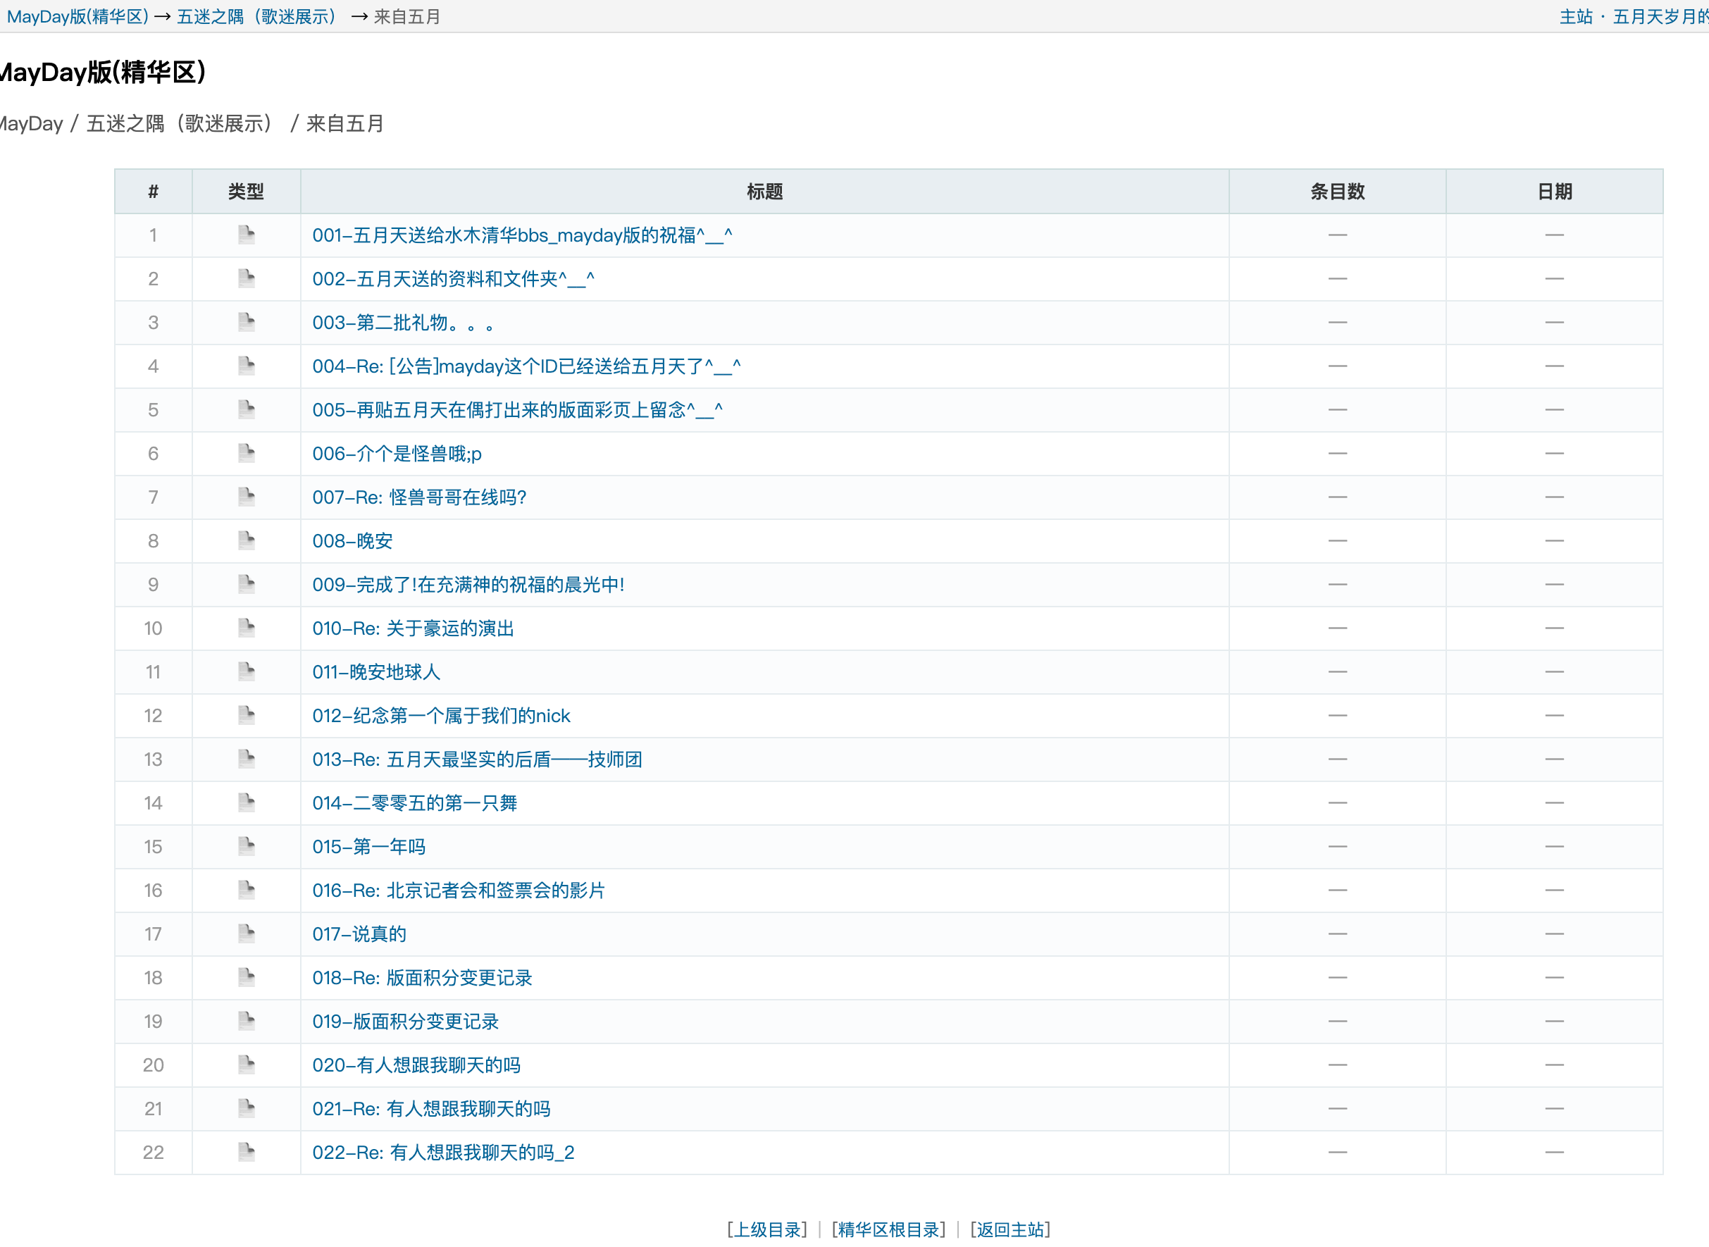Click the file icon in row 17
This screenshot has height=1247, width=1709.
pyautogui.click(x=246, y=933)
